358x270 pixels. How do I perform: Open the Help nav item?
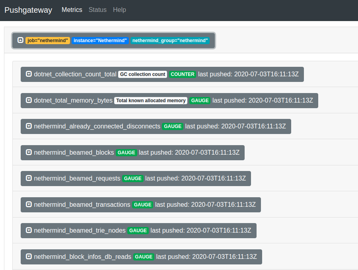(x=119, y=10)
